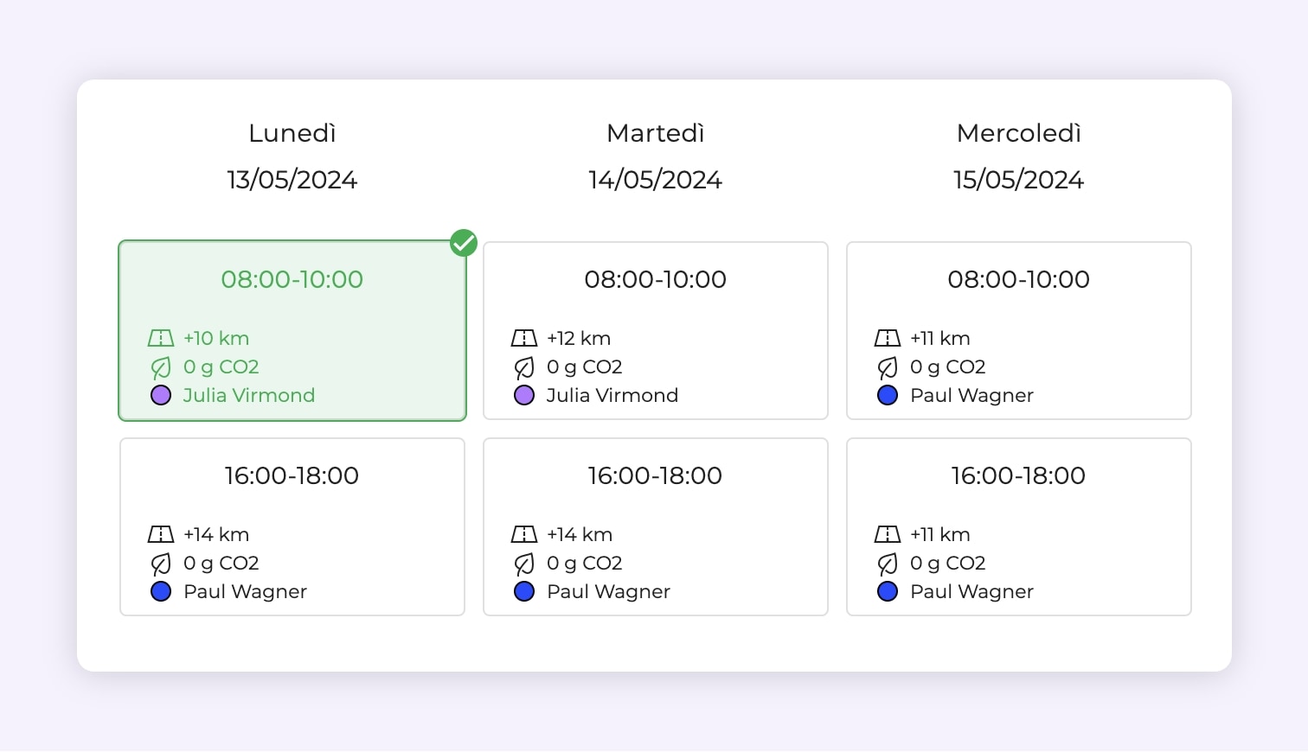Image resolution: width=1308 pixels, height=752 pixels.
Task: Click road icon in Mercoledì 08:00-10:00 slot
Action: pos(888,338)
